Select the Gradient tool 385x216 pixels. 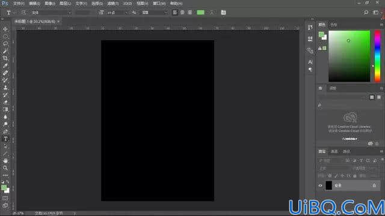[x=5, y=109]
